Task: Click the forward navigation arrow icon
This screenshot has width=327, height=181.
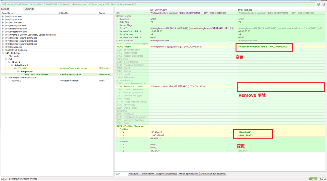Action: pyautogui.click(x=324, y=4)
